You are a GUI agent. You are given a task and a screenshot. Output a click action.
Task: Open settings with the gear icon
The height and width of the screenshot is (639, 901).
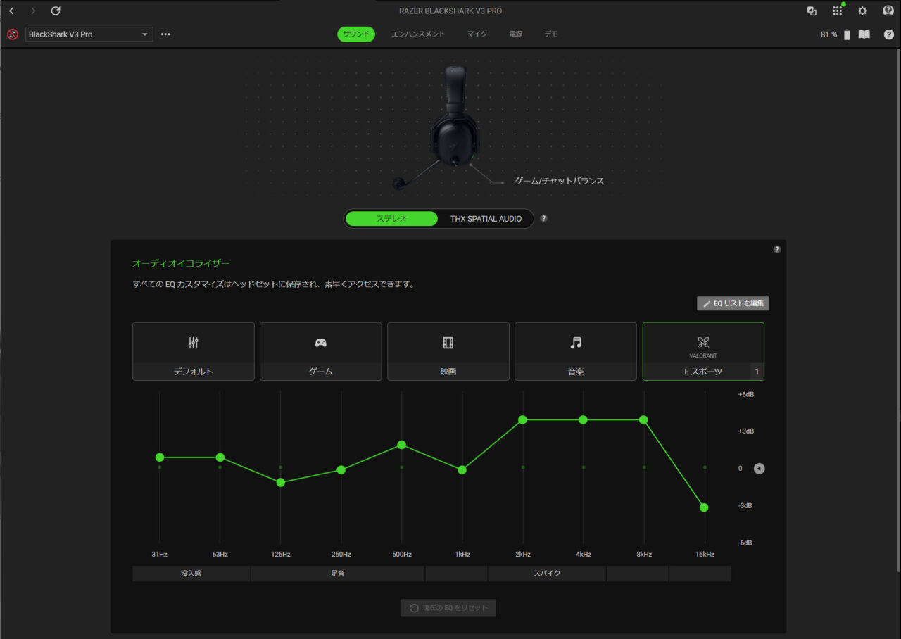tap(862, 11)
